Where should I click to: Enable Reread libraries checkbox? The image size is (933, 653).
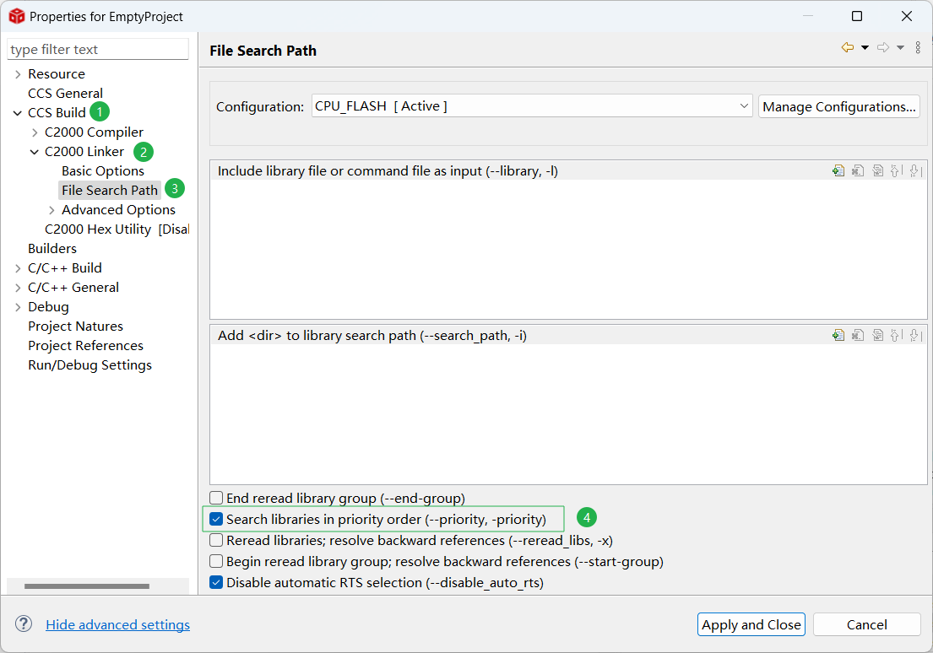click(x=216, y=540)
